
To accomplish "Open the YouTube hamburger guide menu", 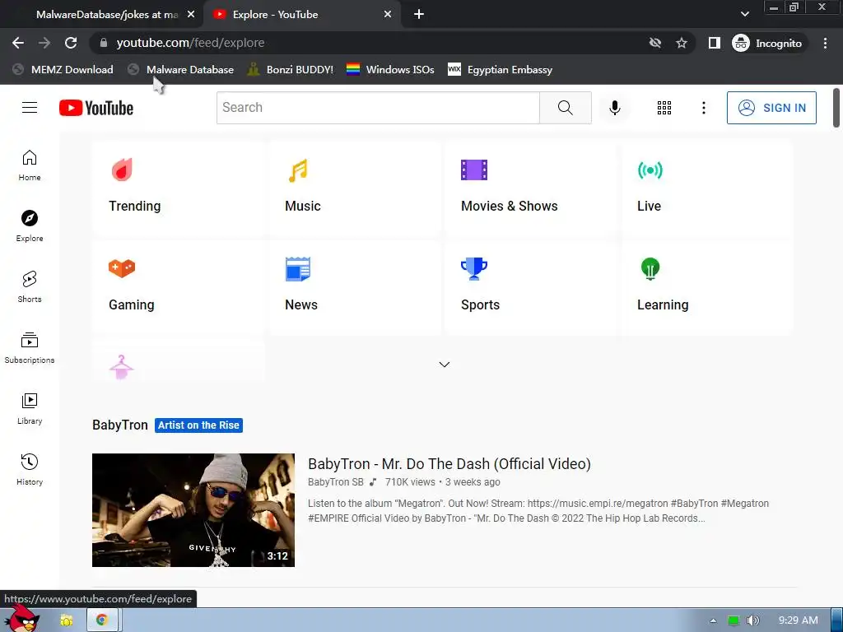I will [x=30, y=108].
